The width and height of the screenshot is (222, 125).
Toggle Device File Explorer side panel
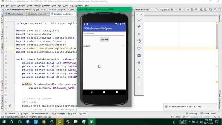[x=220, y=100]
